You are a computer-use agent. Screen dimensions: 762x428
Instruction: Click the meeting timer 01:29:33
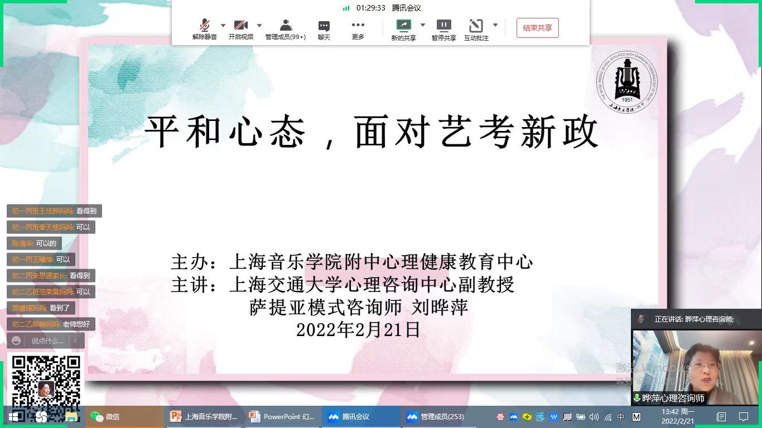coord(371,8)
